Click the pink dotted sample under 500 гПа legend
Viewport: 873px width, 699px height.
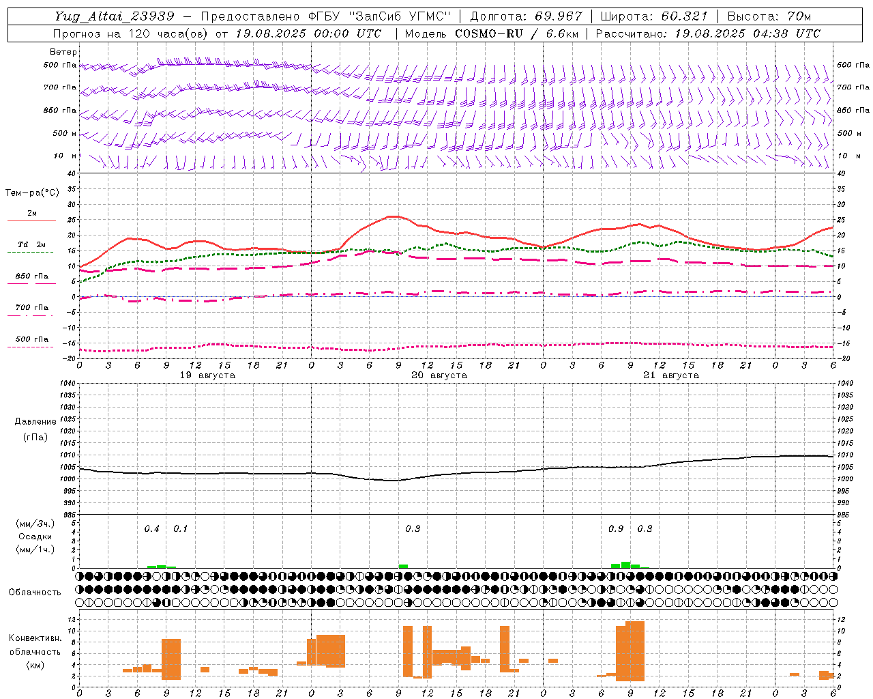tap(31, 347)
